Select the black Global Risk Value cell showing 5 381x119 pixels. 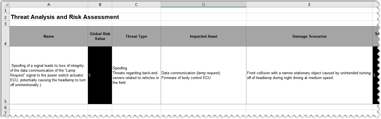(100, 75)
